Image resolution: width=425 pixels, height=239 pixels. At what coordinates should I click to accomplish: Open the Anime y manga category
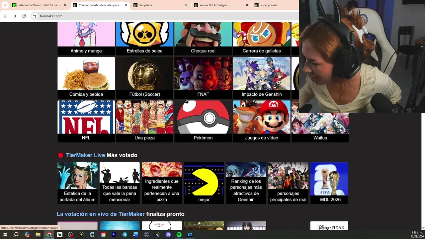tap(86, 39)
